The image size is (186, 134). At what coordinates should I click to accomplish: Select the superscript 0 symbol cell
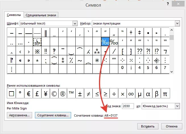122,69
